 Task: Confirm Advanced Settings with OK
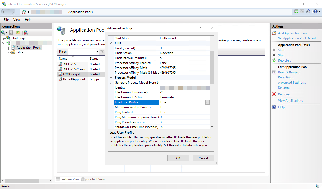click(178, 158)
